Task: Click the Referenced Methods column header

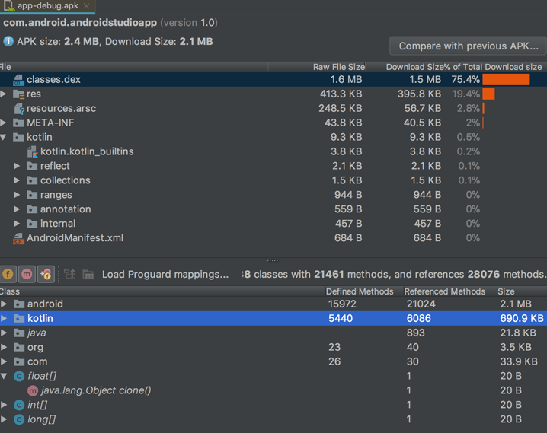Action: (x=444, y=291)
